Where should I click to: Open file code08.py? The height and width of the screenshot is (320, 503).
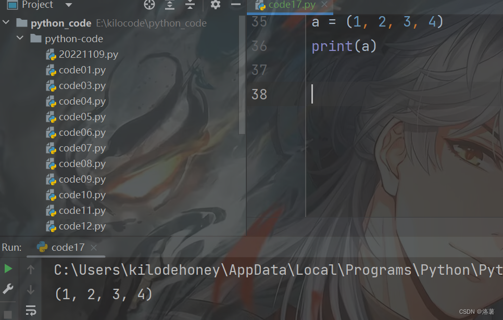pyautogui.click(x=82, y=164)
